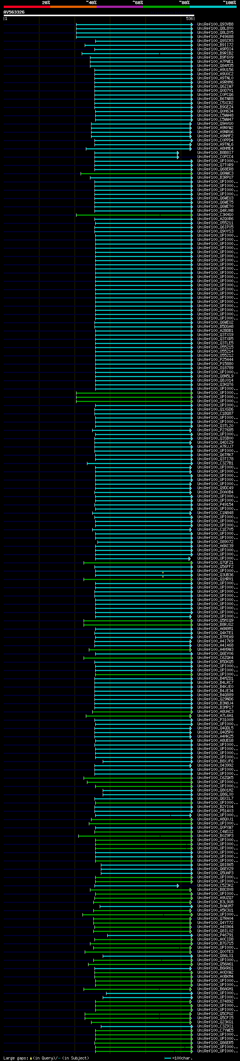Click label UniRef100_B8B8I7
Screen dimensions: 240x1061
coord(215,152)
